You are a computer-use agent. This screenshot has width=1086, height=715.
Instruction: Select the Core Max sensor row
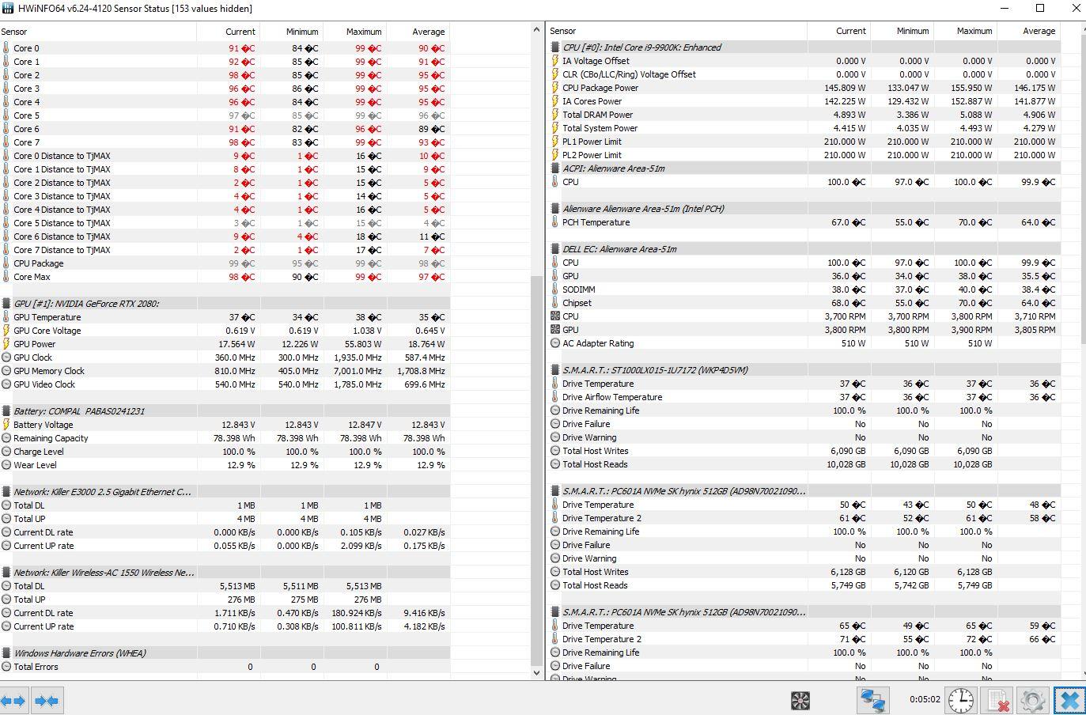pos(33,277)
